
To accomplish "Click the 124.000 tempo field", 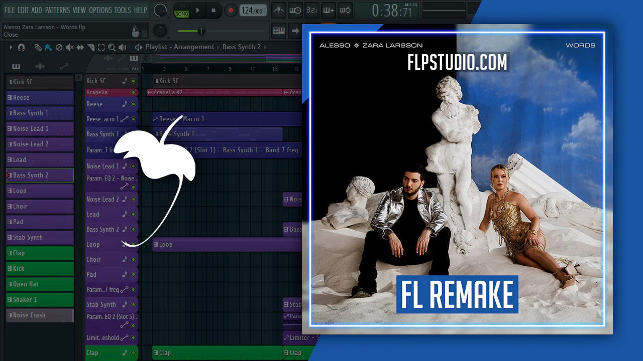I will click(253, 11).
